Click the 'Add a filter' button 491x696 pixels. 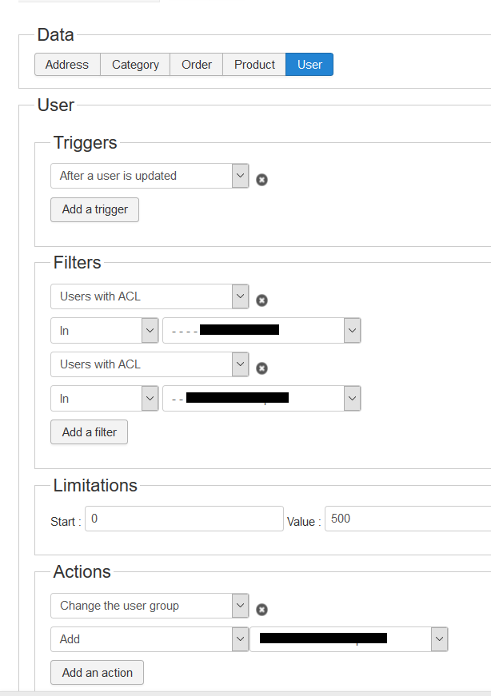click(x=89, y=432)
